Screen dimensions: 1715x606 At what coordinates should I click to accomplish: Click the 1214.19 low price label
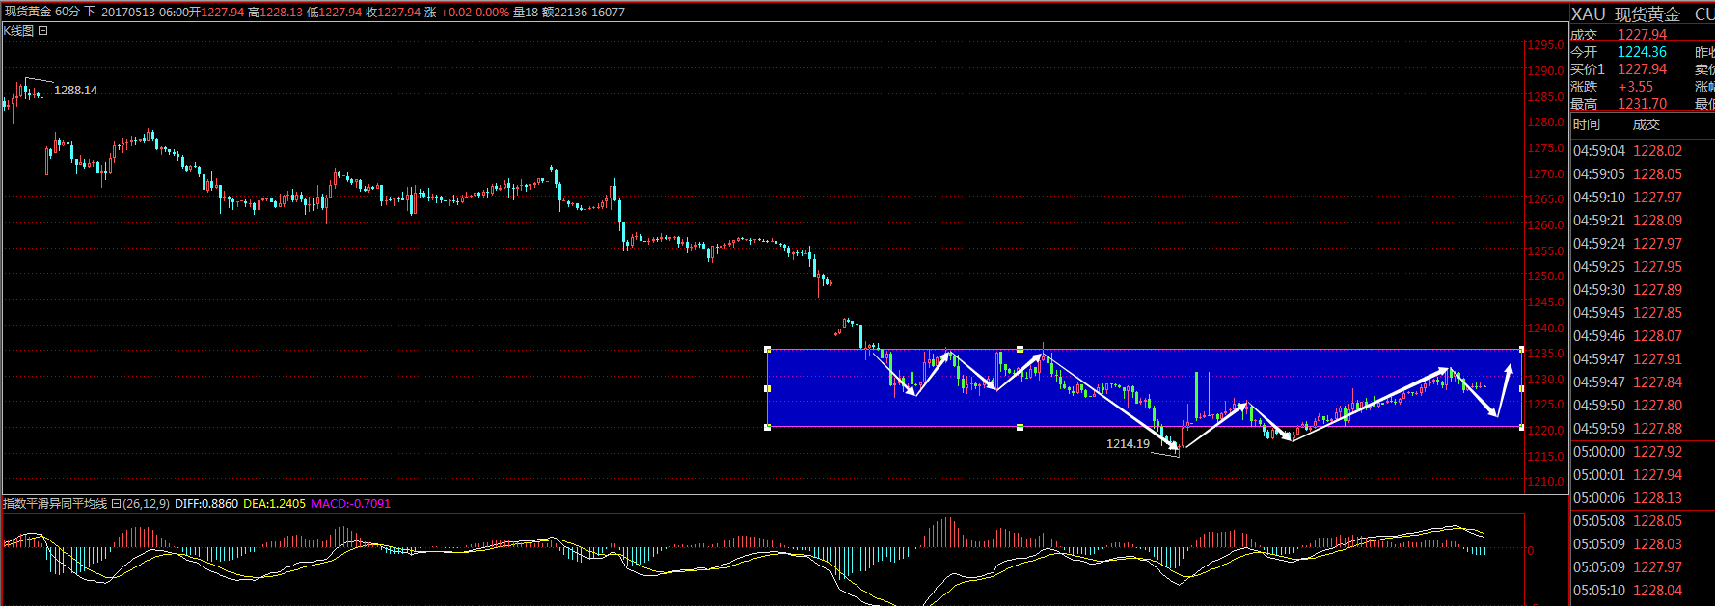point(1128,444)
